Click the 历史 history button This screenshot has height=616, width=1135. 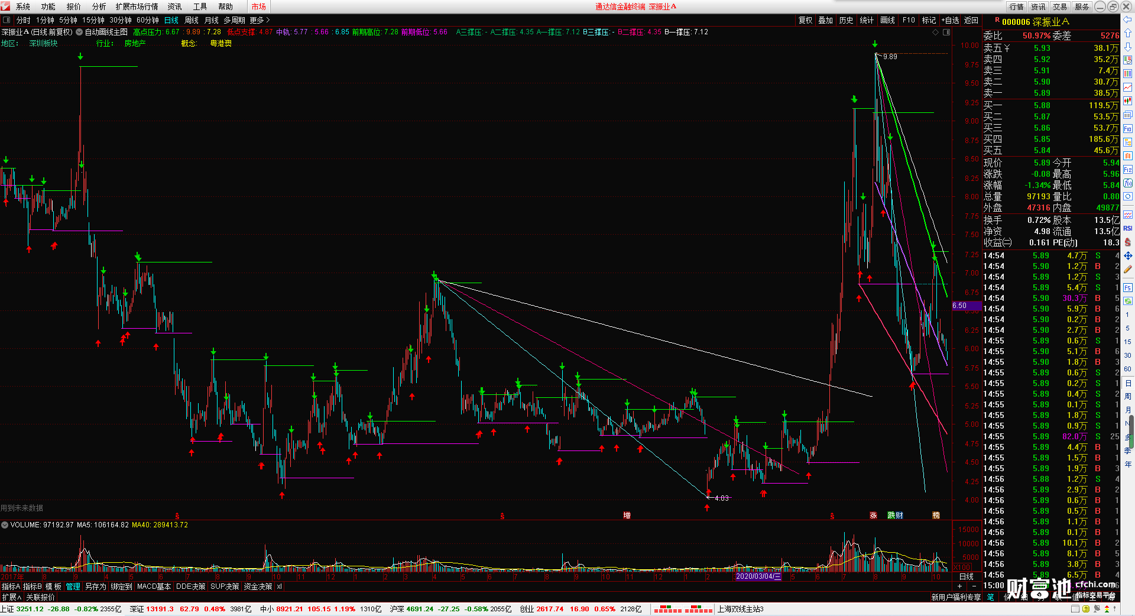click(847, 20)
